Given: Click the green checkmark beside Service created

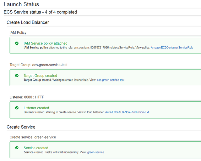Looking at the screenshot, I should pos(17,148).
